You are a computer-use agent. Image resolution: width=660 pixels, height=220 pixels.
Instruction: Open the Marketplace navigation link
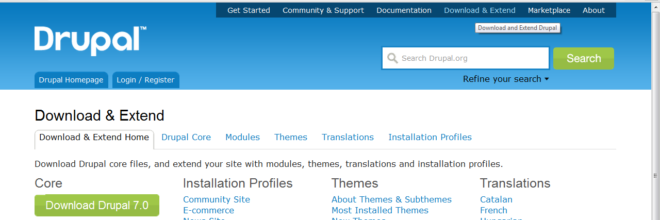549,10
